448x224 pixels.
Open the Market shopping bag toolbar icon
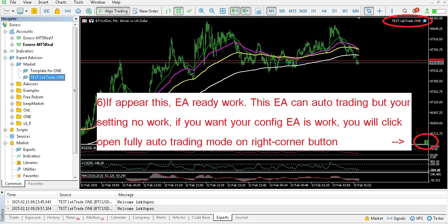point(57,11)
